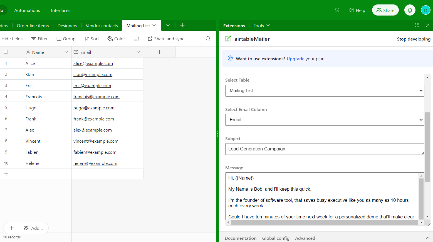The width and height of the screenshot is (433, 242).
Task: Toggle select all records checkbox
Action: pyautogui.click(x=6, y=52)
